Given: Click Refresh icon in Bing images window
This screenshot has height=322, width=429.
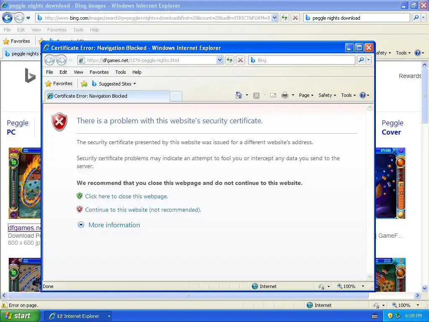Looking at the screenshot, I should tap(284, 18).
